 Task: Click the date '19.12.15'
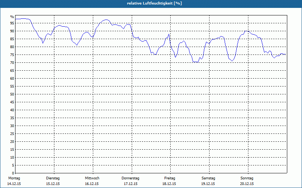click(x=208, y=184)
